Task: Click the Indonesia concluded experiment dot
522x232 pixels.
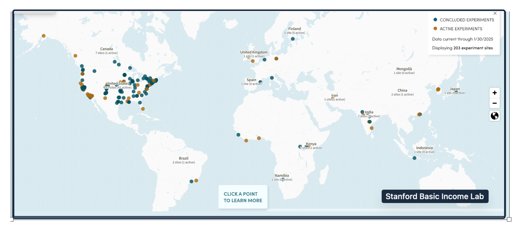Action: click(414, 158)
